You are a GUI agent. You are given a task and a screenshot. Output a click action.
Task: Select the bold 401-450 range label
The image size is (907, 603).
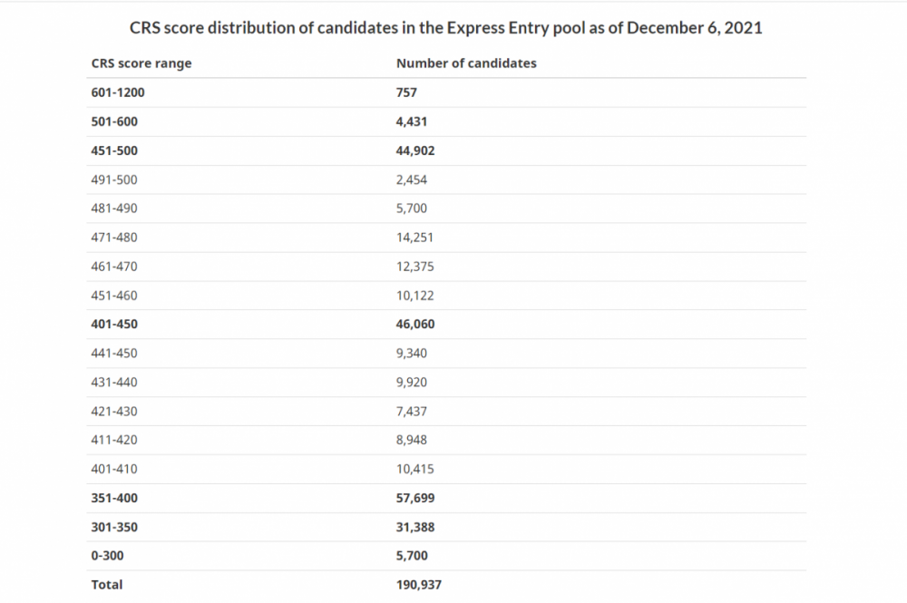tap(114, 325)
